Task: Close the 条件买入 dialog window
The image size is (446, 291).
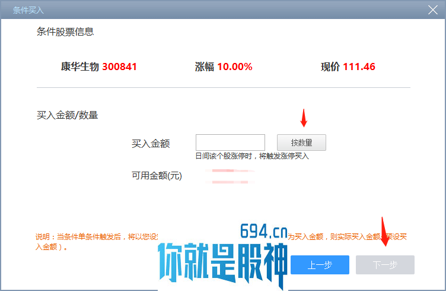Action: 432,10
